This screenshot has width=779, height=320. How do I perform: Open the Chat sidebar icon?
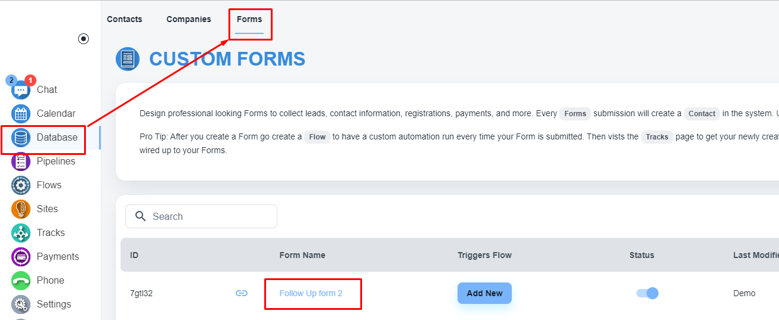click(x=21, y=90)
